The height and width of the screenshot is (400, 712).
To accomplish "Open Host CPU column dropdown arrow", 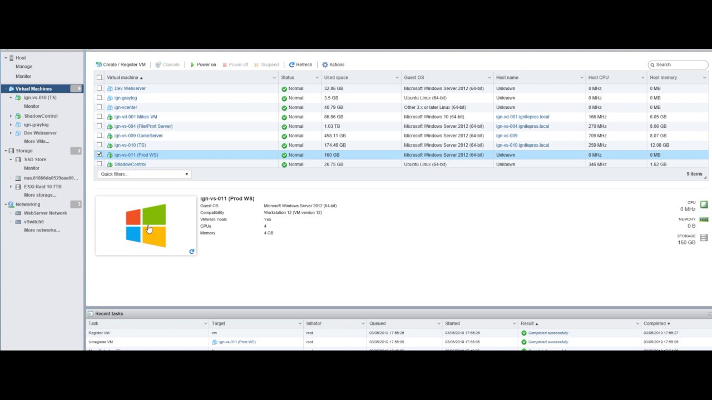I will [x=643, y=78].
